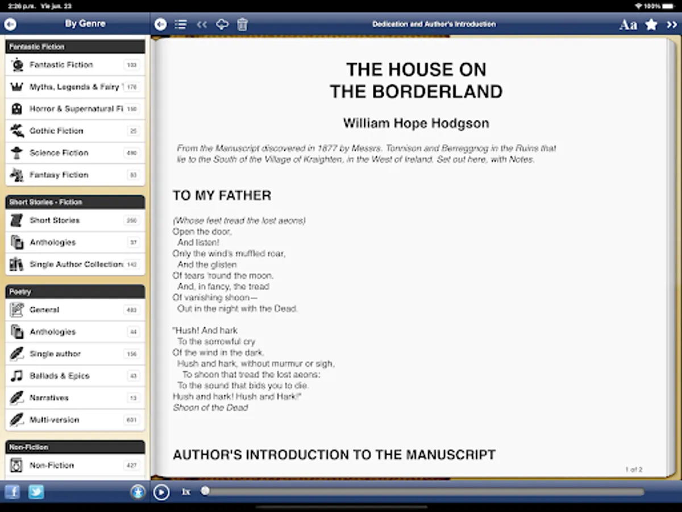
Task: Open Single author poetry category
Action: pos(75,354)
